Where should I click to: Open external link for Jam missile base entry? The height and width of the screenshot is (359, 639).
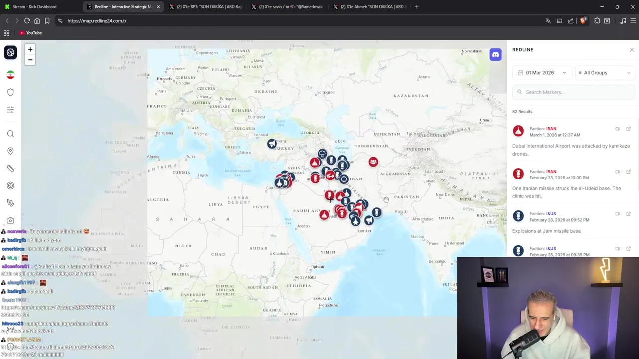628,214
